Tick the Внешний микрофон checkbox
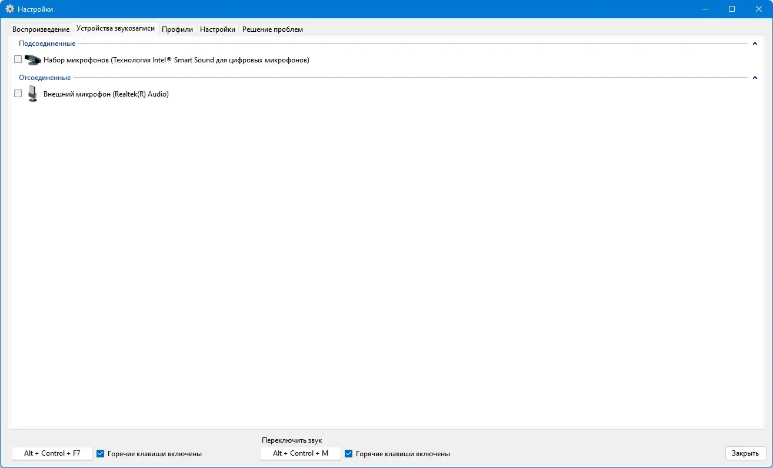The width and height of the screenshot is (773, 468). pyautogui.click(x=18, y=94)
